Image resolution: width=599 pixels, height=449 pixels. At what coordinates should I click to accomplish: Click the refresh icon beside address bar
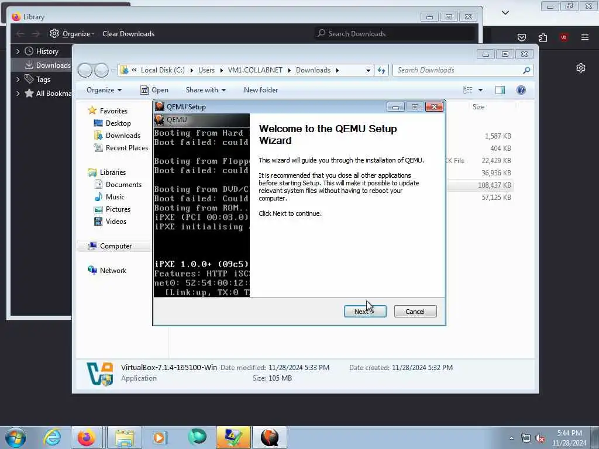point(381,70)
